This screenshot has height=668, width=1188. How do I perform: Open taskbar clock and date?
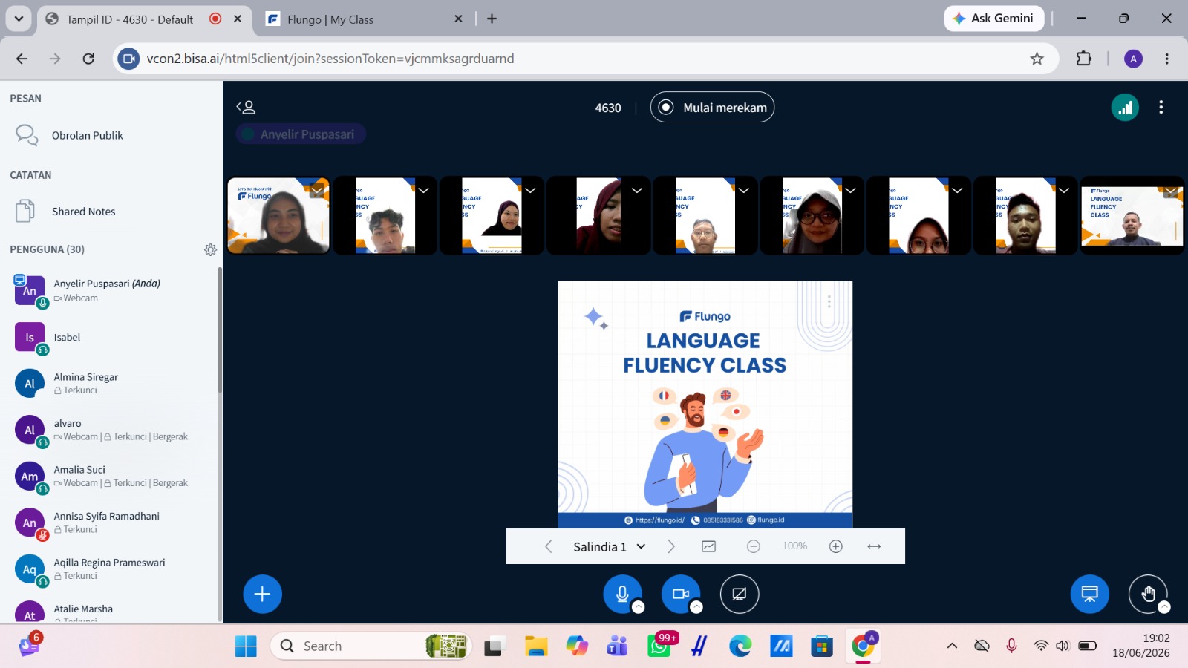[1141, 646]
